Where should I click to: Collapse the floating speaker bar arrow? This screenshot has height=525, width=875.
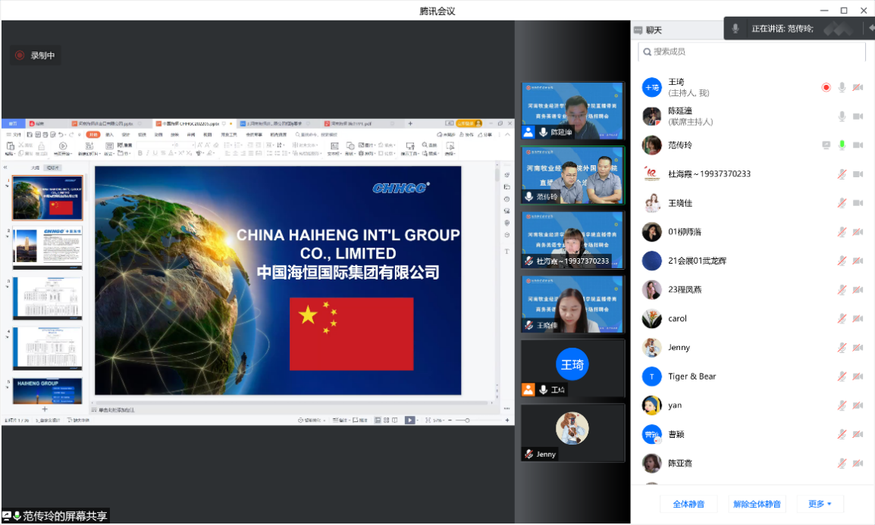tap(870, 29)
